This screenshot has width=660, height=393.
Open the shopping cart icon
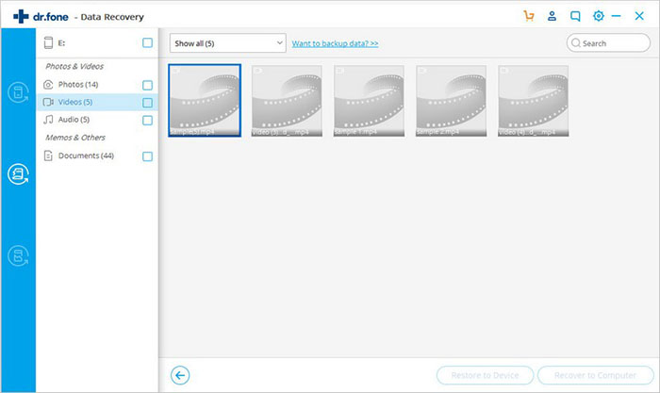point(529,16)
